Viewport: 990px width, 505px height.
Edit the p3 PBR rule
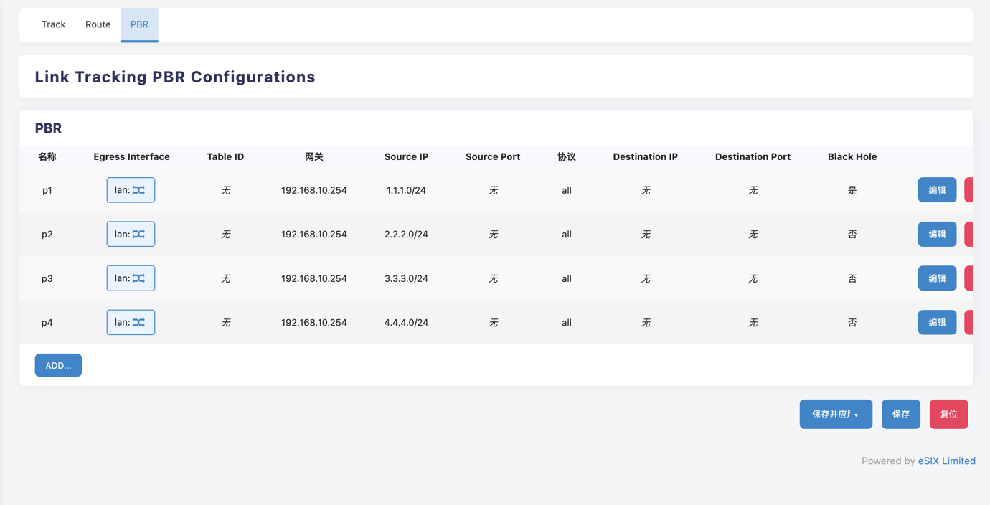tap(937, 278)
